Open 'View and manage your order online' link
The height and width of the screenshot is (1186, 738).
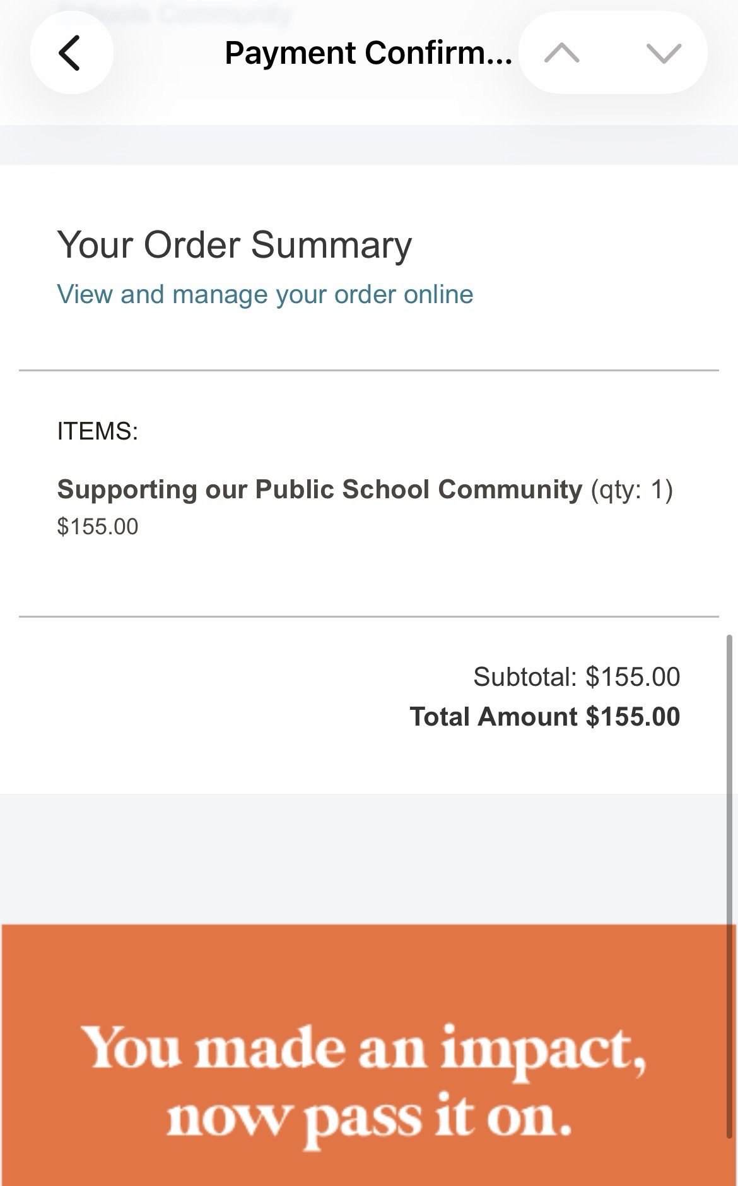coord(265,294)
